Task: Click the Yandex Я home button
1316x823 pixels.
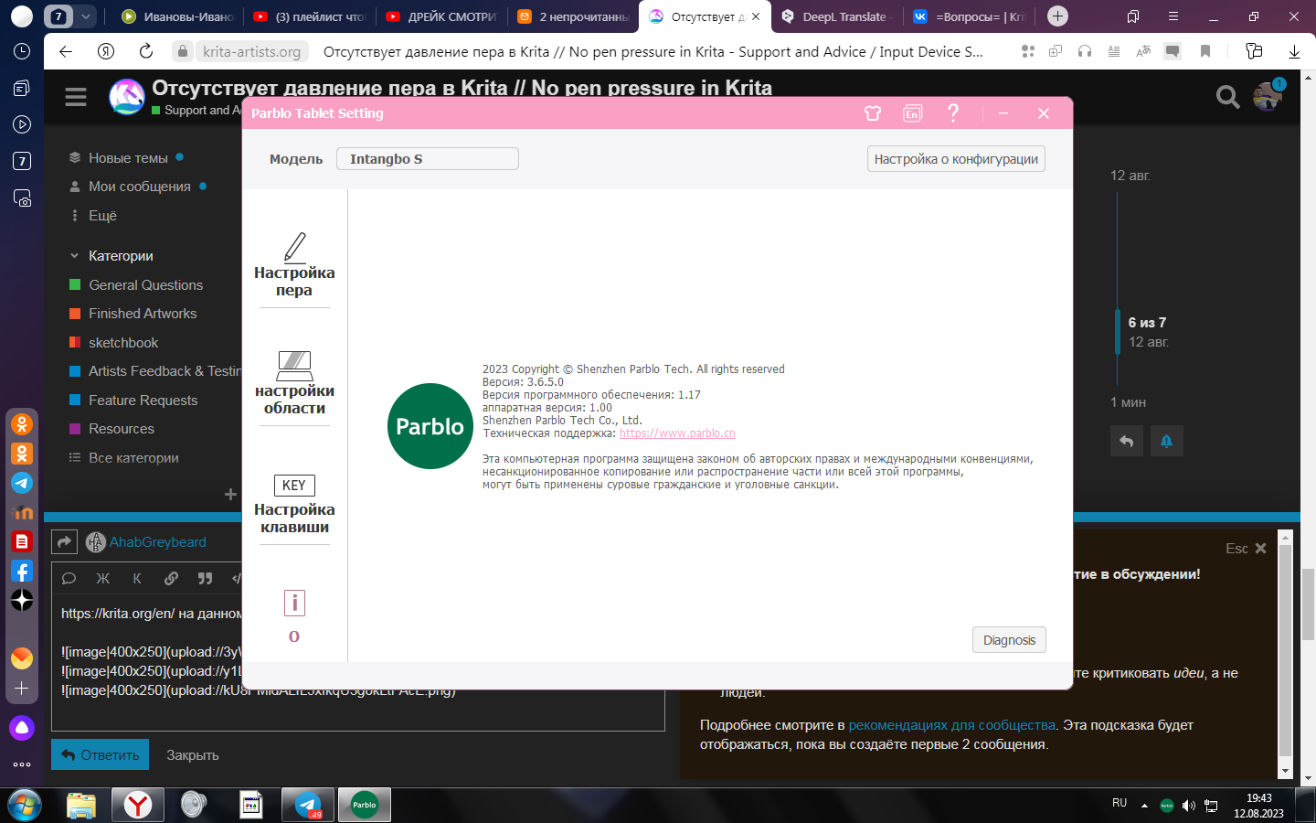Action: click(x=106, y=51)
